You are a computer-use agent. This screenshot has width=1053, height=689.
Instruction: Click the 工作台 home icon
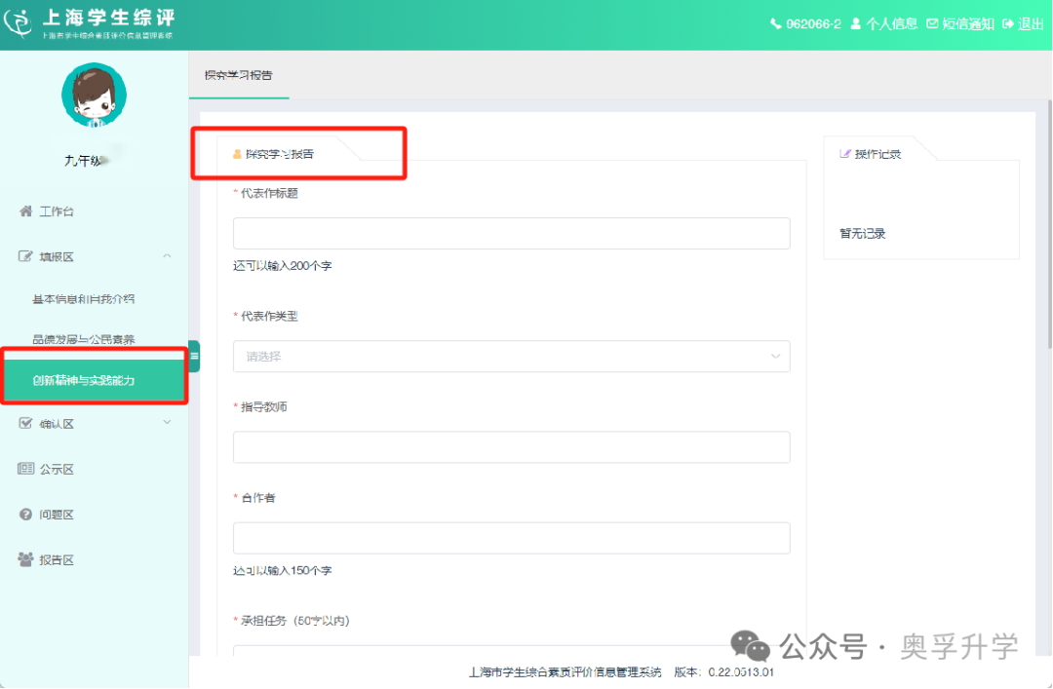[x=26, y=211]
